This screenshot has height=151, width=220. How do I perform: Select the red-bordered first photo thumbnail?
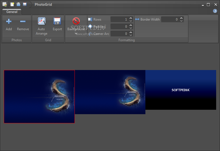(39, 97)
